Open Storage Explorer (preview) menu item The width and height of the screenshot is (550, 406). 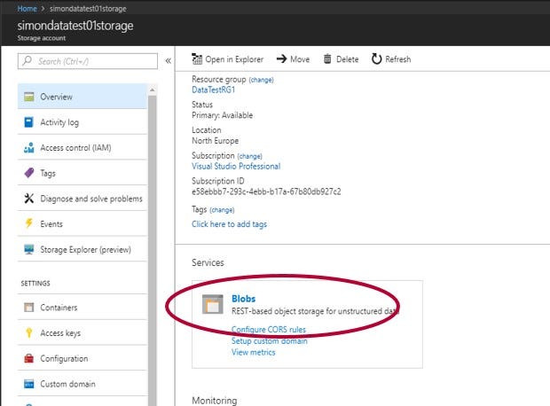(82, 249)
